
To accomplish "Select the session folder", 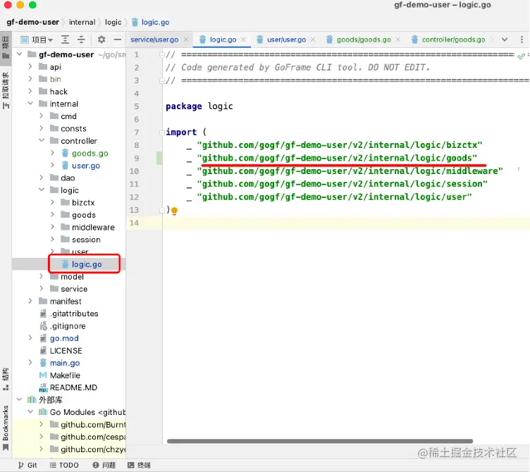I will click(86, 240).
